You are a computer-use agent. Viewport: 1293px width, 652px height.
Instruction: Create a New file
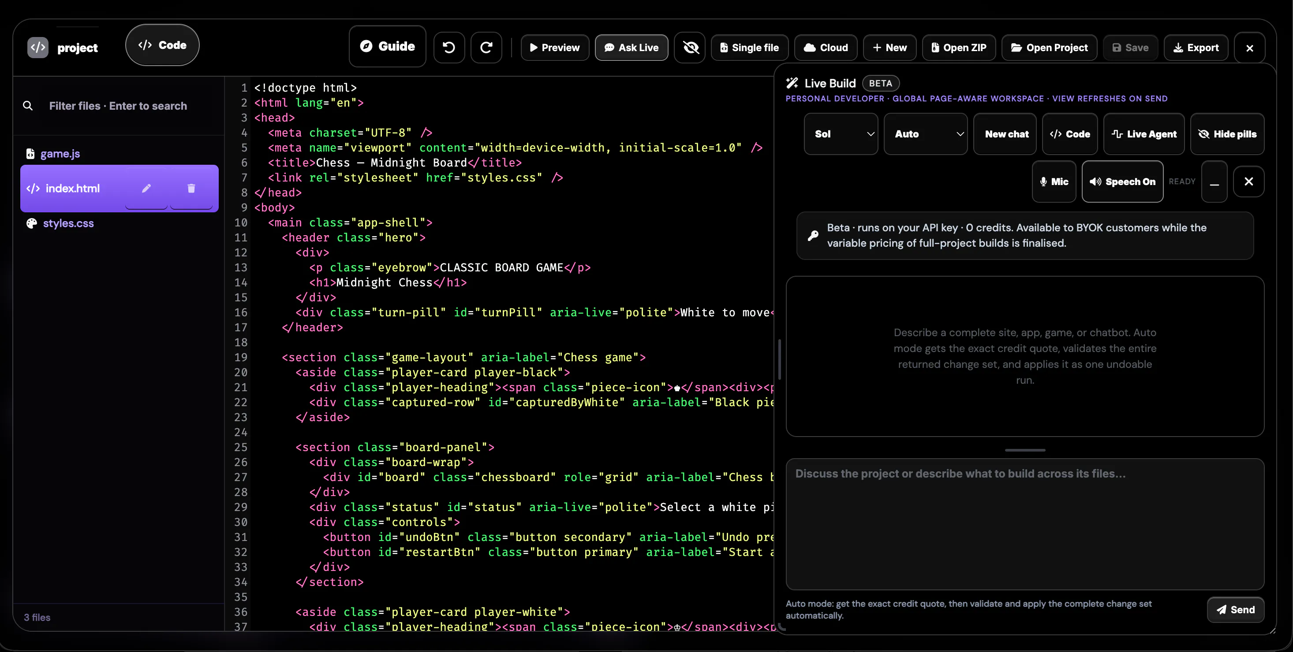(889, 48)
